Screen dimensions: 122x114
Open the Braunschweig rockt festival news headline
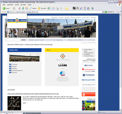(x=33, y=94)
